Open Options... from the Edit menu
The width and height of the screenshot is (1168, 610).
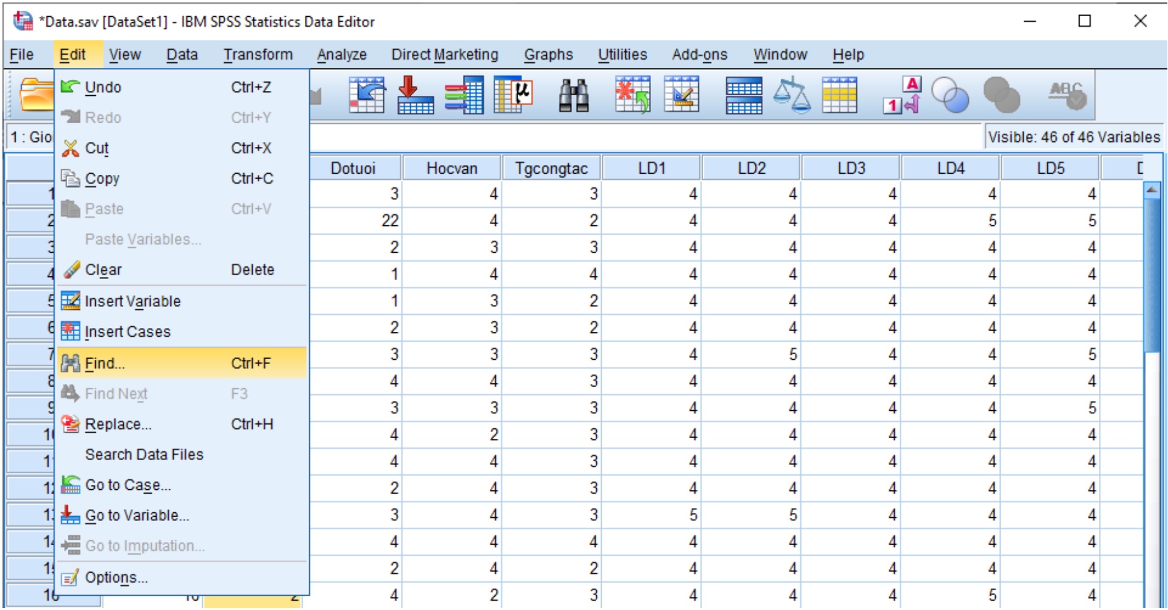183,578
